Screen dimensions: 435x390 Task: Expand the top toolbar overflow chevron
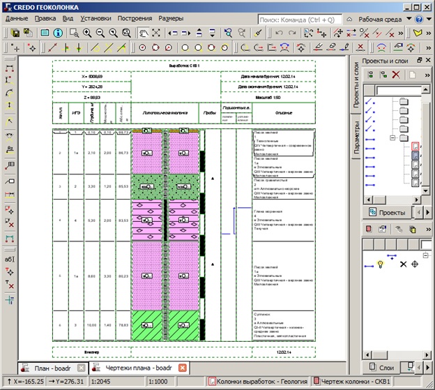(401, 33)
